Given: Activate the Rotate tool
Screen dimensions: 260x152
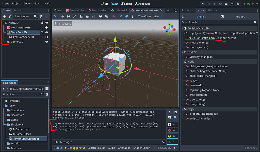Looking at the screenshot, I should [68, 16].
